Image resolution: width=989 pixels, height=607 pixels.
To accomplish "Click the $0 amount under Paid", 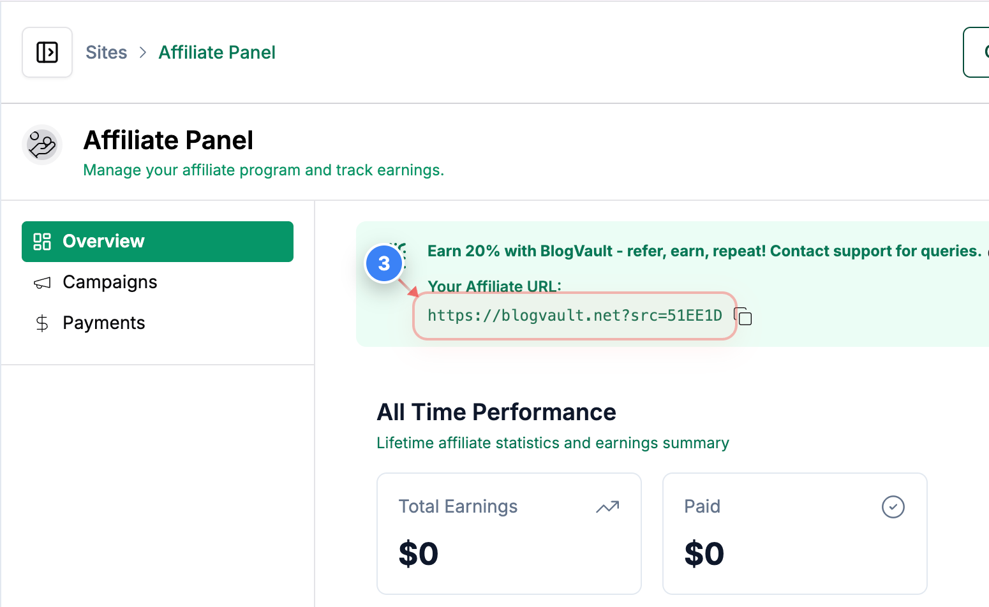I will tap(704, 553).
